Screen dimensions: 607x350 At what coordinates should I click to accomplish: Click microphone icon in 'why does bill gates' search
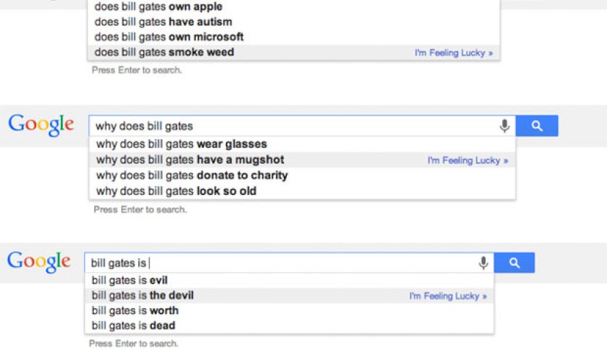coord(504,126)
